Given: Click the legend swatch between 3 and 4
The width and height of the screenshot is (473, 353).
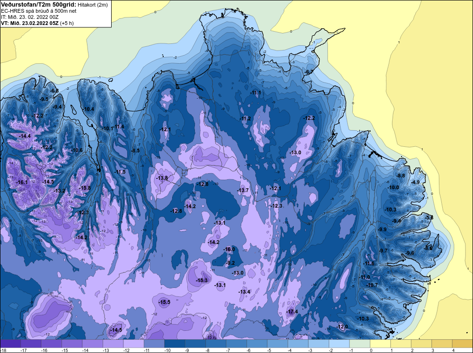Looking at the screenshot, I should point(442,344).
